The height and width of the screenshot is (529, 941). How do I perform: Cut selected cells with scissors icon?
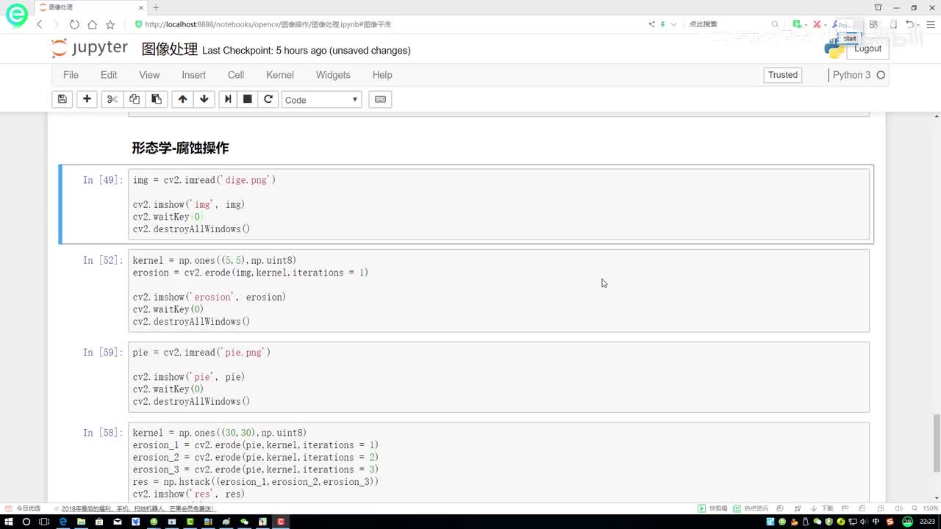(112, 99)
